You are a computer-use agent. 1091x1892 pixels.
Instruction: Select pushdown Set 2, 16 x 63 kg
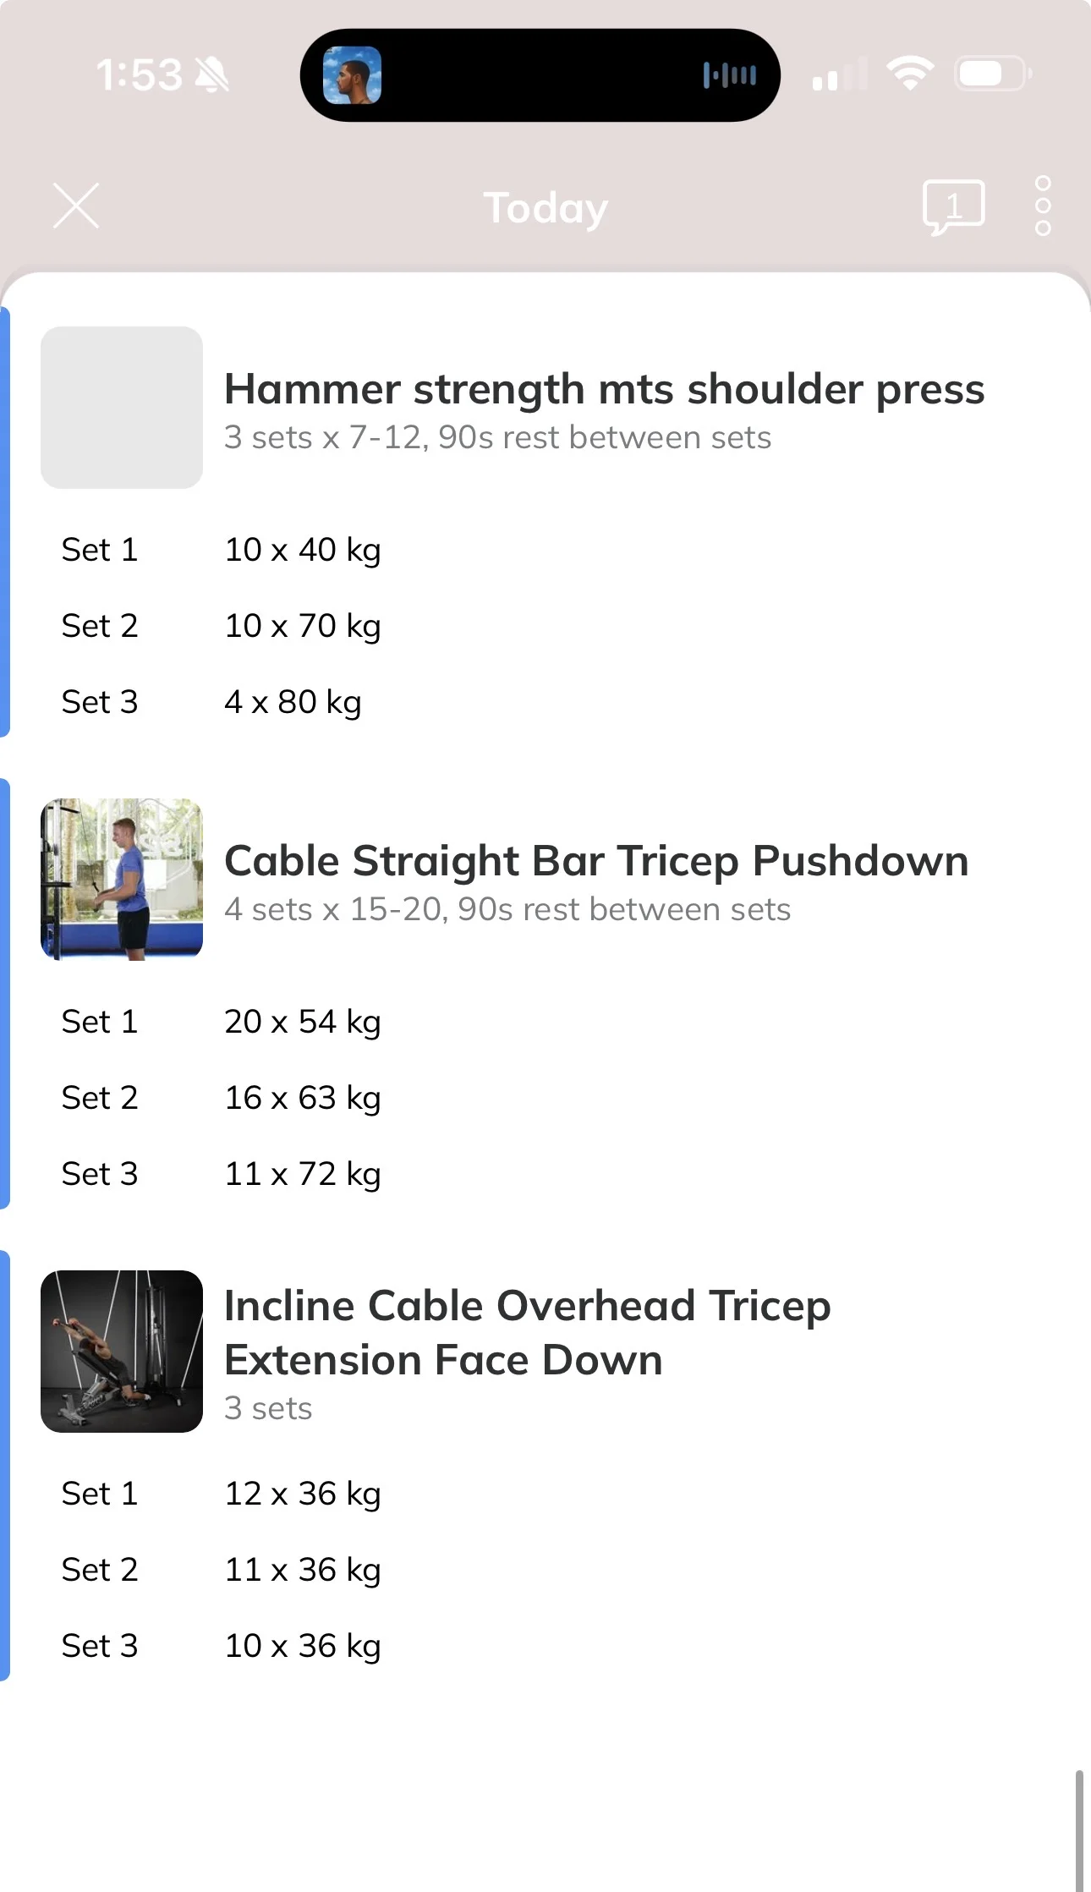(x=545, y=1098)
